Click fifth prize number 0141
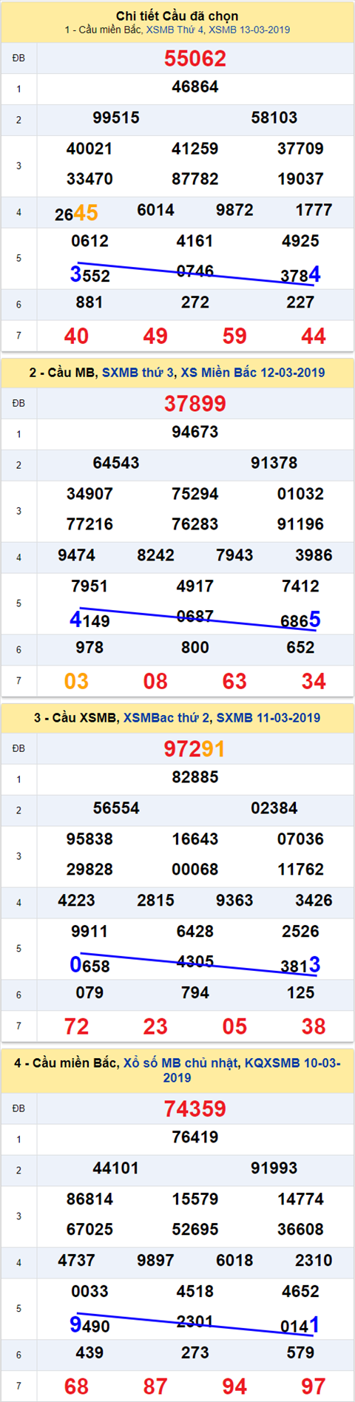Viewport: 355px width, 1402px height. (300, 1325)
